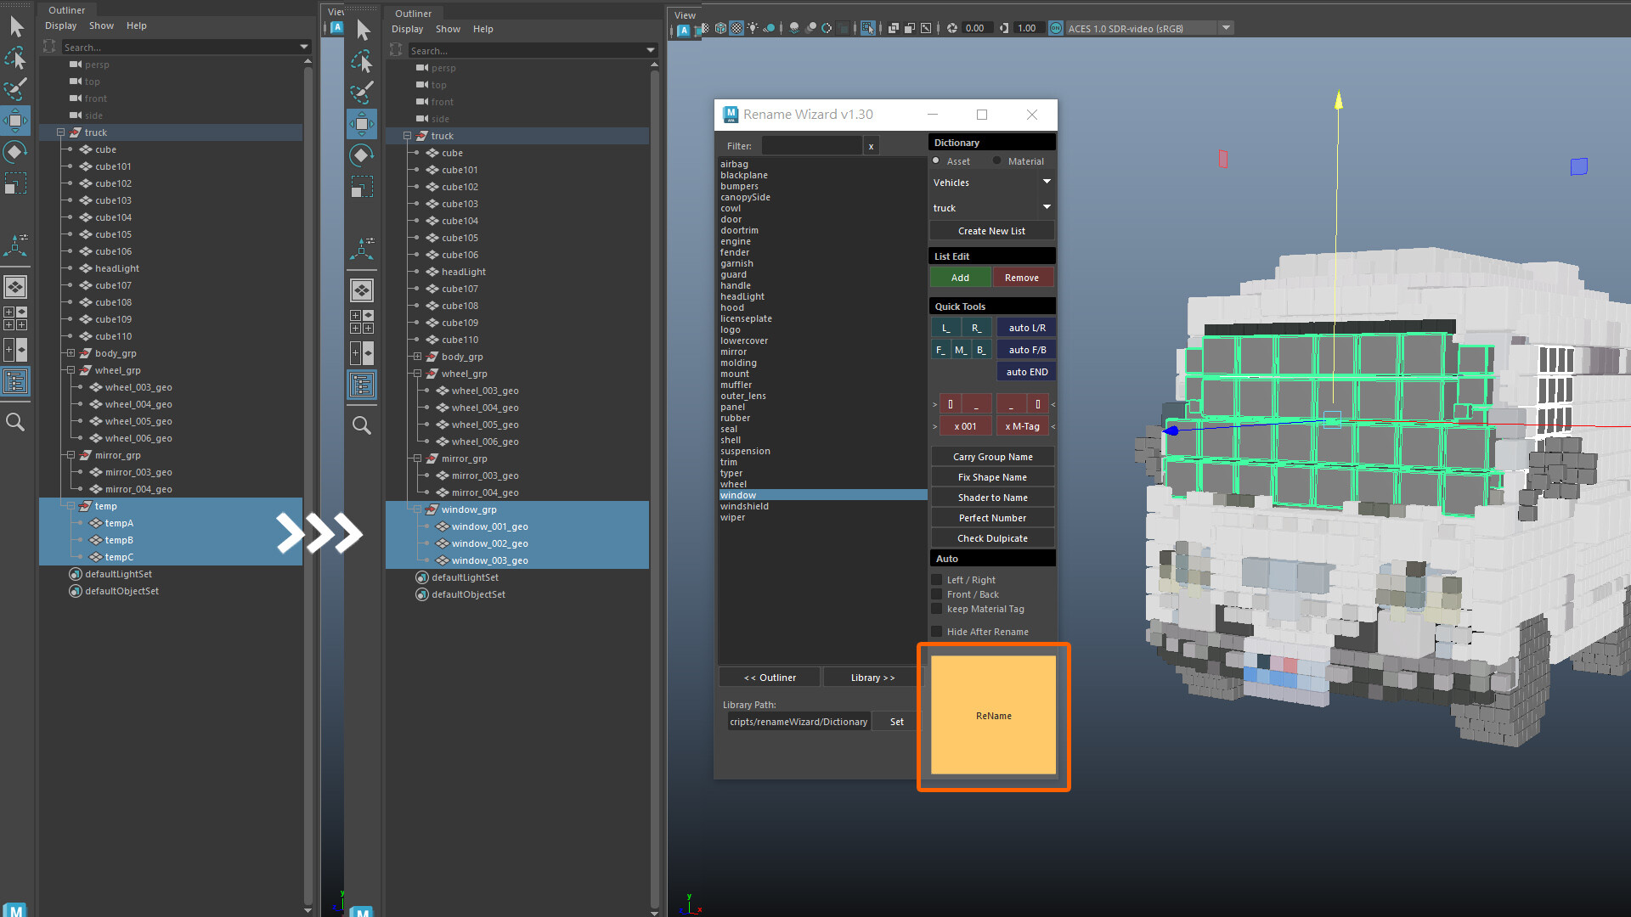Toggle the scene lighting lightbulb icon
The width and height of the screenshot is (1631, 917).
tap(753, 28)
